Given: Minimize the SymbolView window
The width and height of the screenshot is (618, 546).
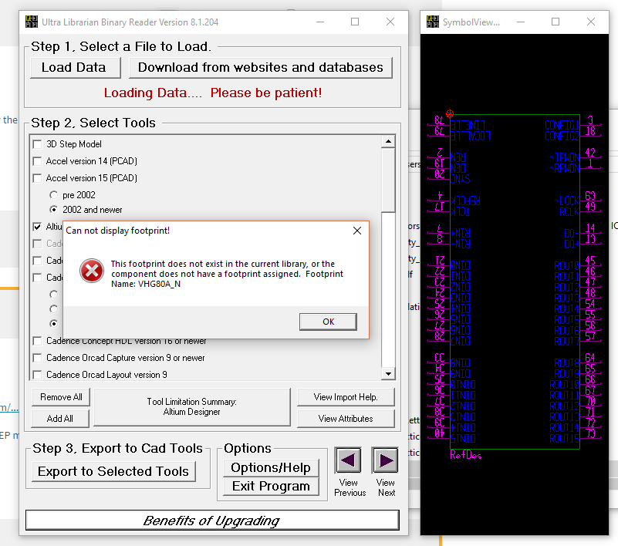Looking at the screenshot, I should point(521,22).
